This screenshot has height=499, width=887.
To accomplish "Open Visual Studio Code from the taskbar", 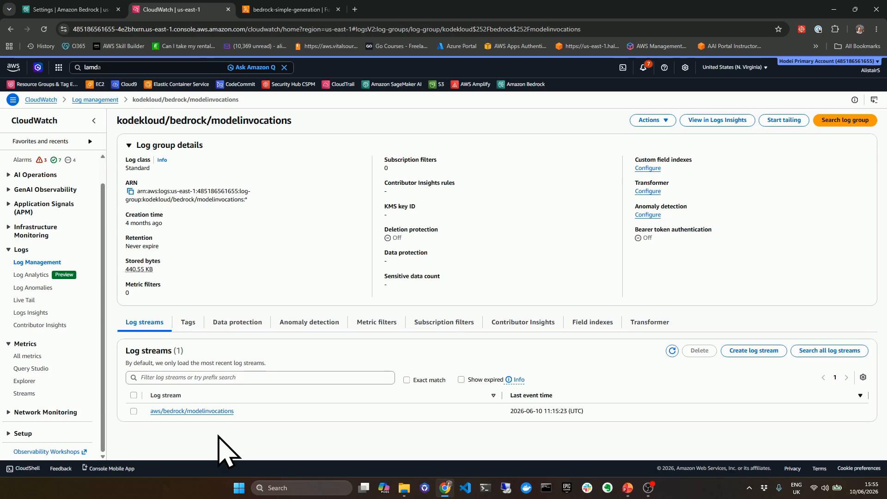I will (x=465, y=488).
